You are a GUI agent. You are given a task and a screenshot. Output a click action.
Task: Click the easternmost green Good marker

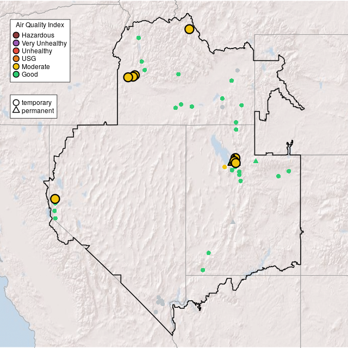289,171
